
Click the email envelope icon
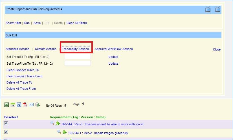tap(31, 105)
